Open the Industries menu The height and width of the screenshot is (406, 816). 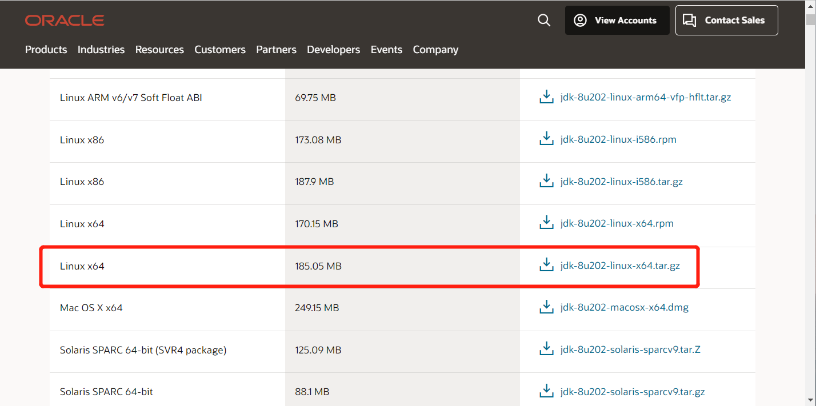tap(101, 50)
